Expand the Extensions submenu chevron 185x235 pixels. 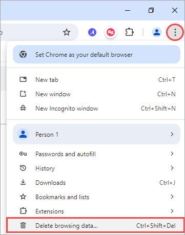pyautogui.click(x=172, y=211)
